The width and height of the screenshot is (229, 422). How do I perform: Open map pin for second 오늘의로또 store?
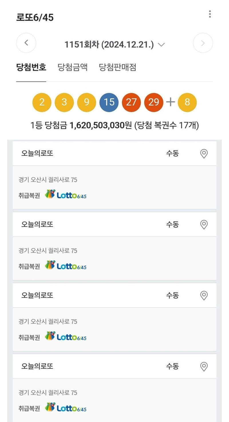204,225
